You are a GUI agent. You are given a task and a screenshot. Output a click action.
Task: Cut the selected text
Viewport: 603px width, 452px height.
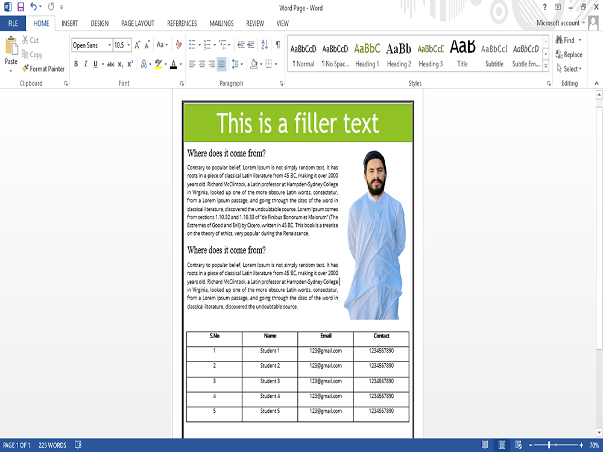[x=30, y=40]
